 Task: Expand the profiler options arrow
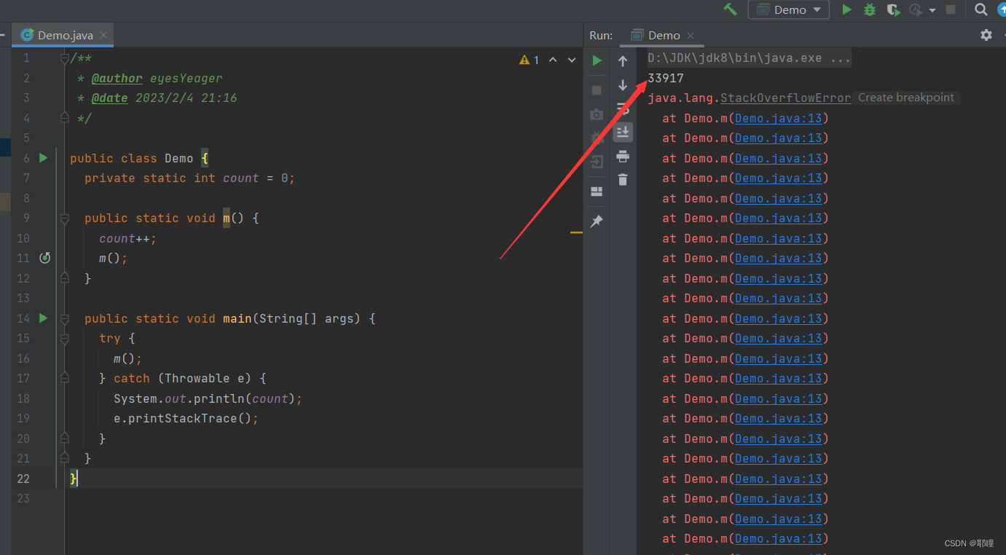point(932,10)
